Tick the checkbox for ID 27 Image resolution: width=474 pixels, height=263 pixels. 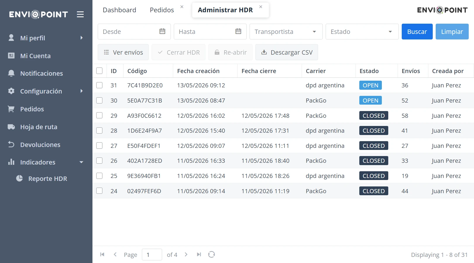point(99,146)
